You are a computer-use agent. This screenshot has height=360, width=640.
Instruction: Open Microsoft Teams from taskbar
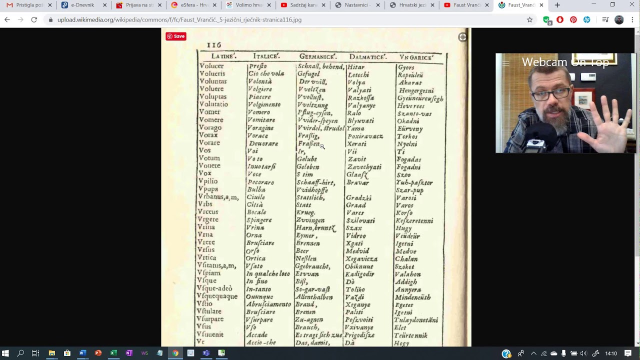(206, 353)
